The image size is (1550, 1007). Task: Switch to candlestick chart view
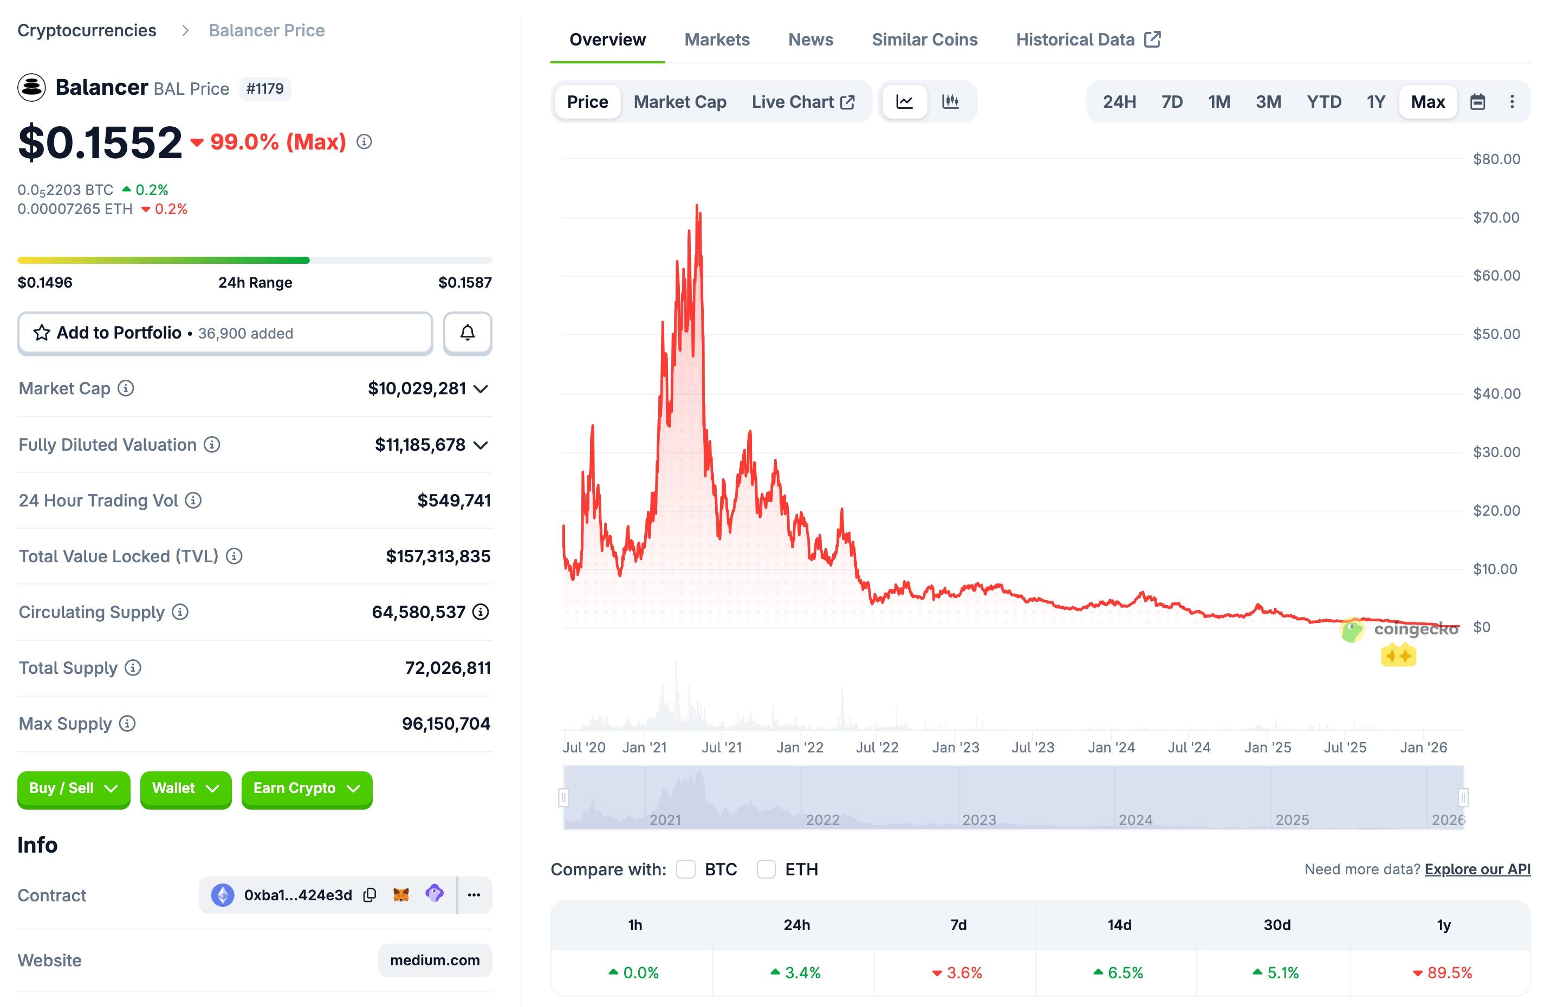point(950,102)
